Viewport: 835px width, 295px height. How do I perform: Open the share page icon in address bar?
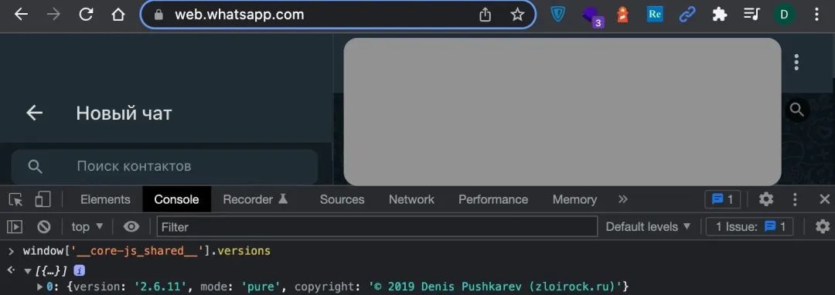[x=485, y=15]
